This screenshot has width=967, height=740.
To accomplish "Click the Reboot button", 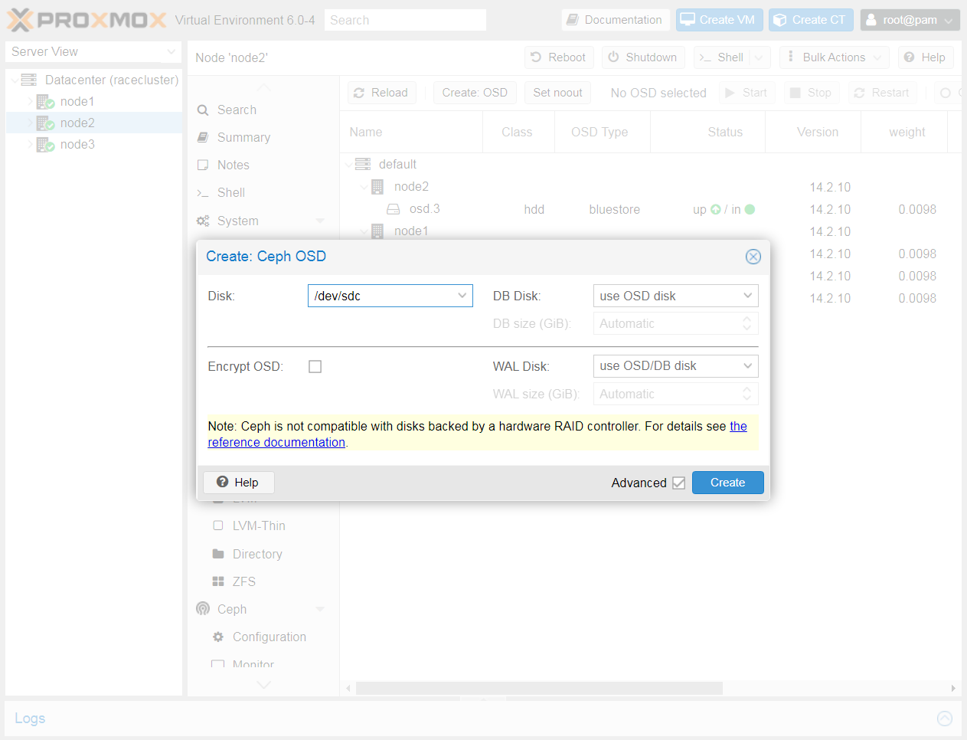I will [x=559, y=57].
